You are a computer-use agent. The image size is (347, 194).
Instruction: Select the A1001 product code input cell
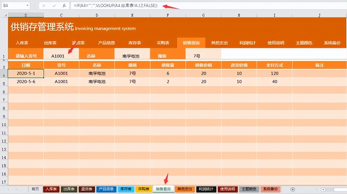(61, 54)
